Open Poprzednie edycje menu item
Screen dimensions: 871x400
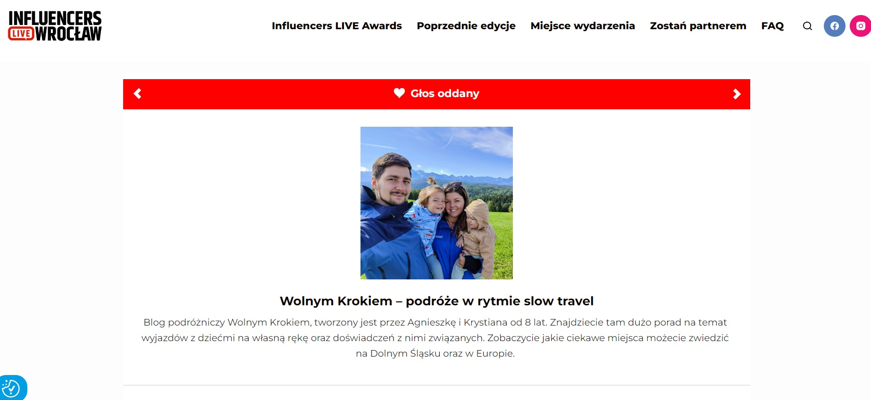[x=466, y=26]
